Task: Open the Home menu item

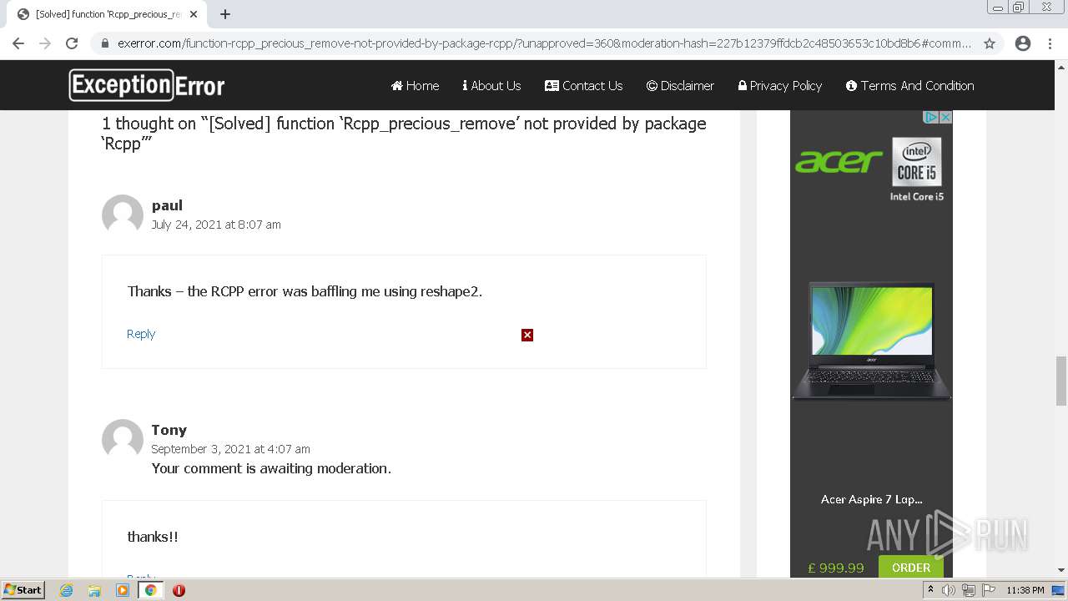Action: (x=415, y=85)
